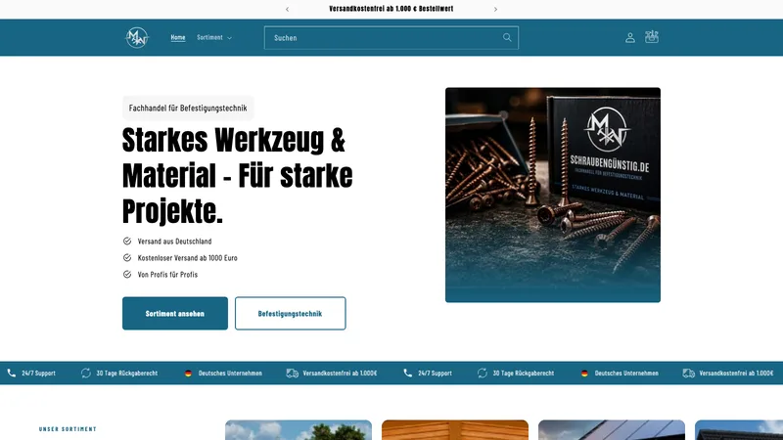The width and height of the screenshot is (783, 440).
Task: Click first 30 Tage Rückgaberecht ticker text
Action: tap(127, 374)
